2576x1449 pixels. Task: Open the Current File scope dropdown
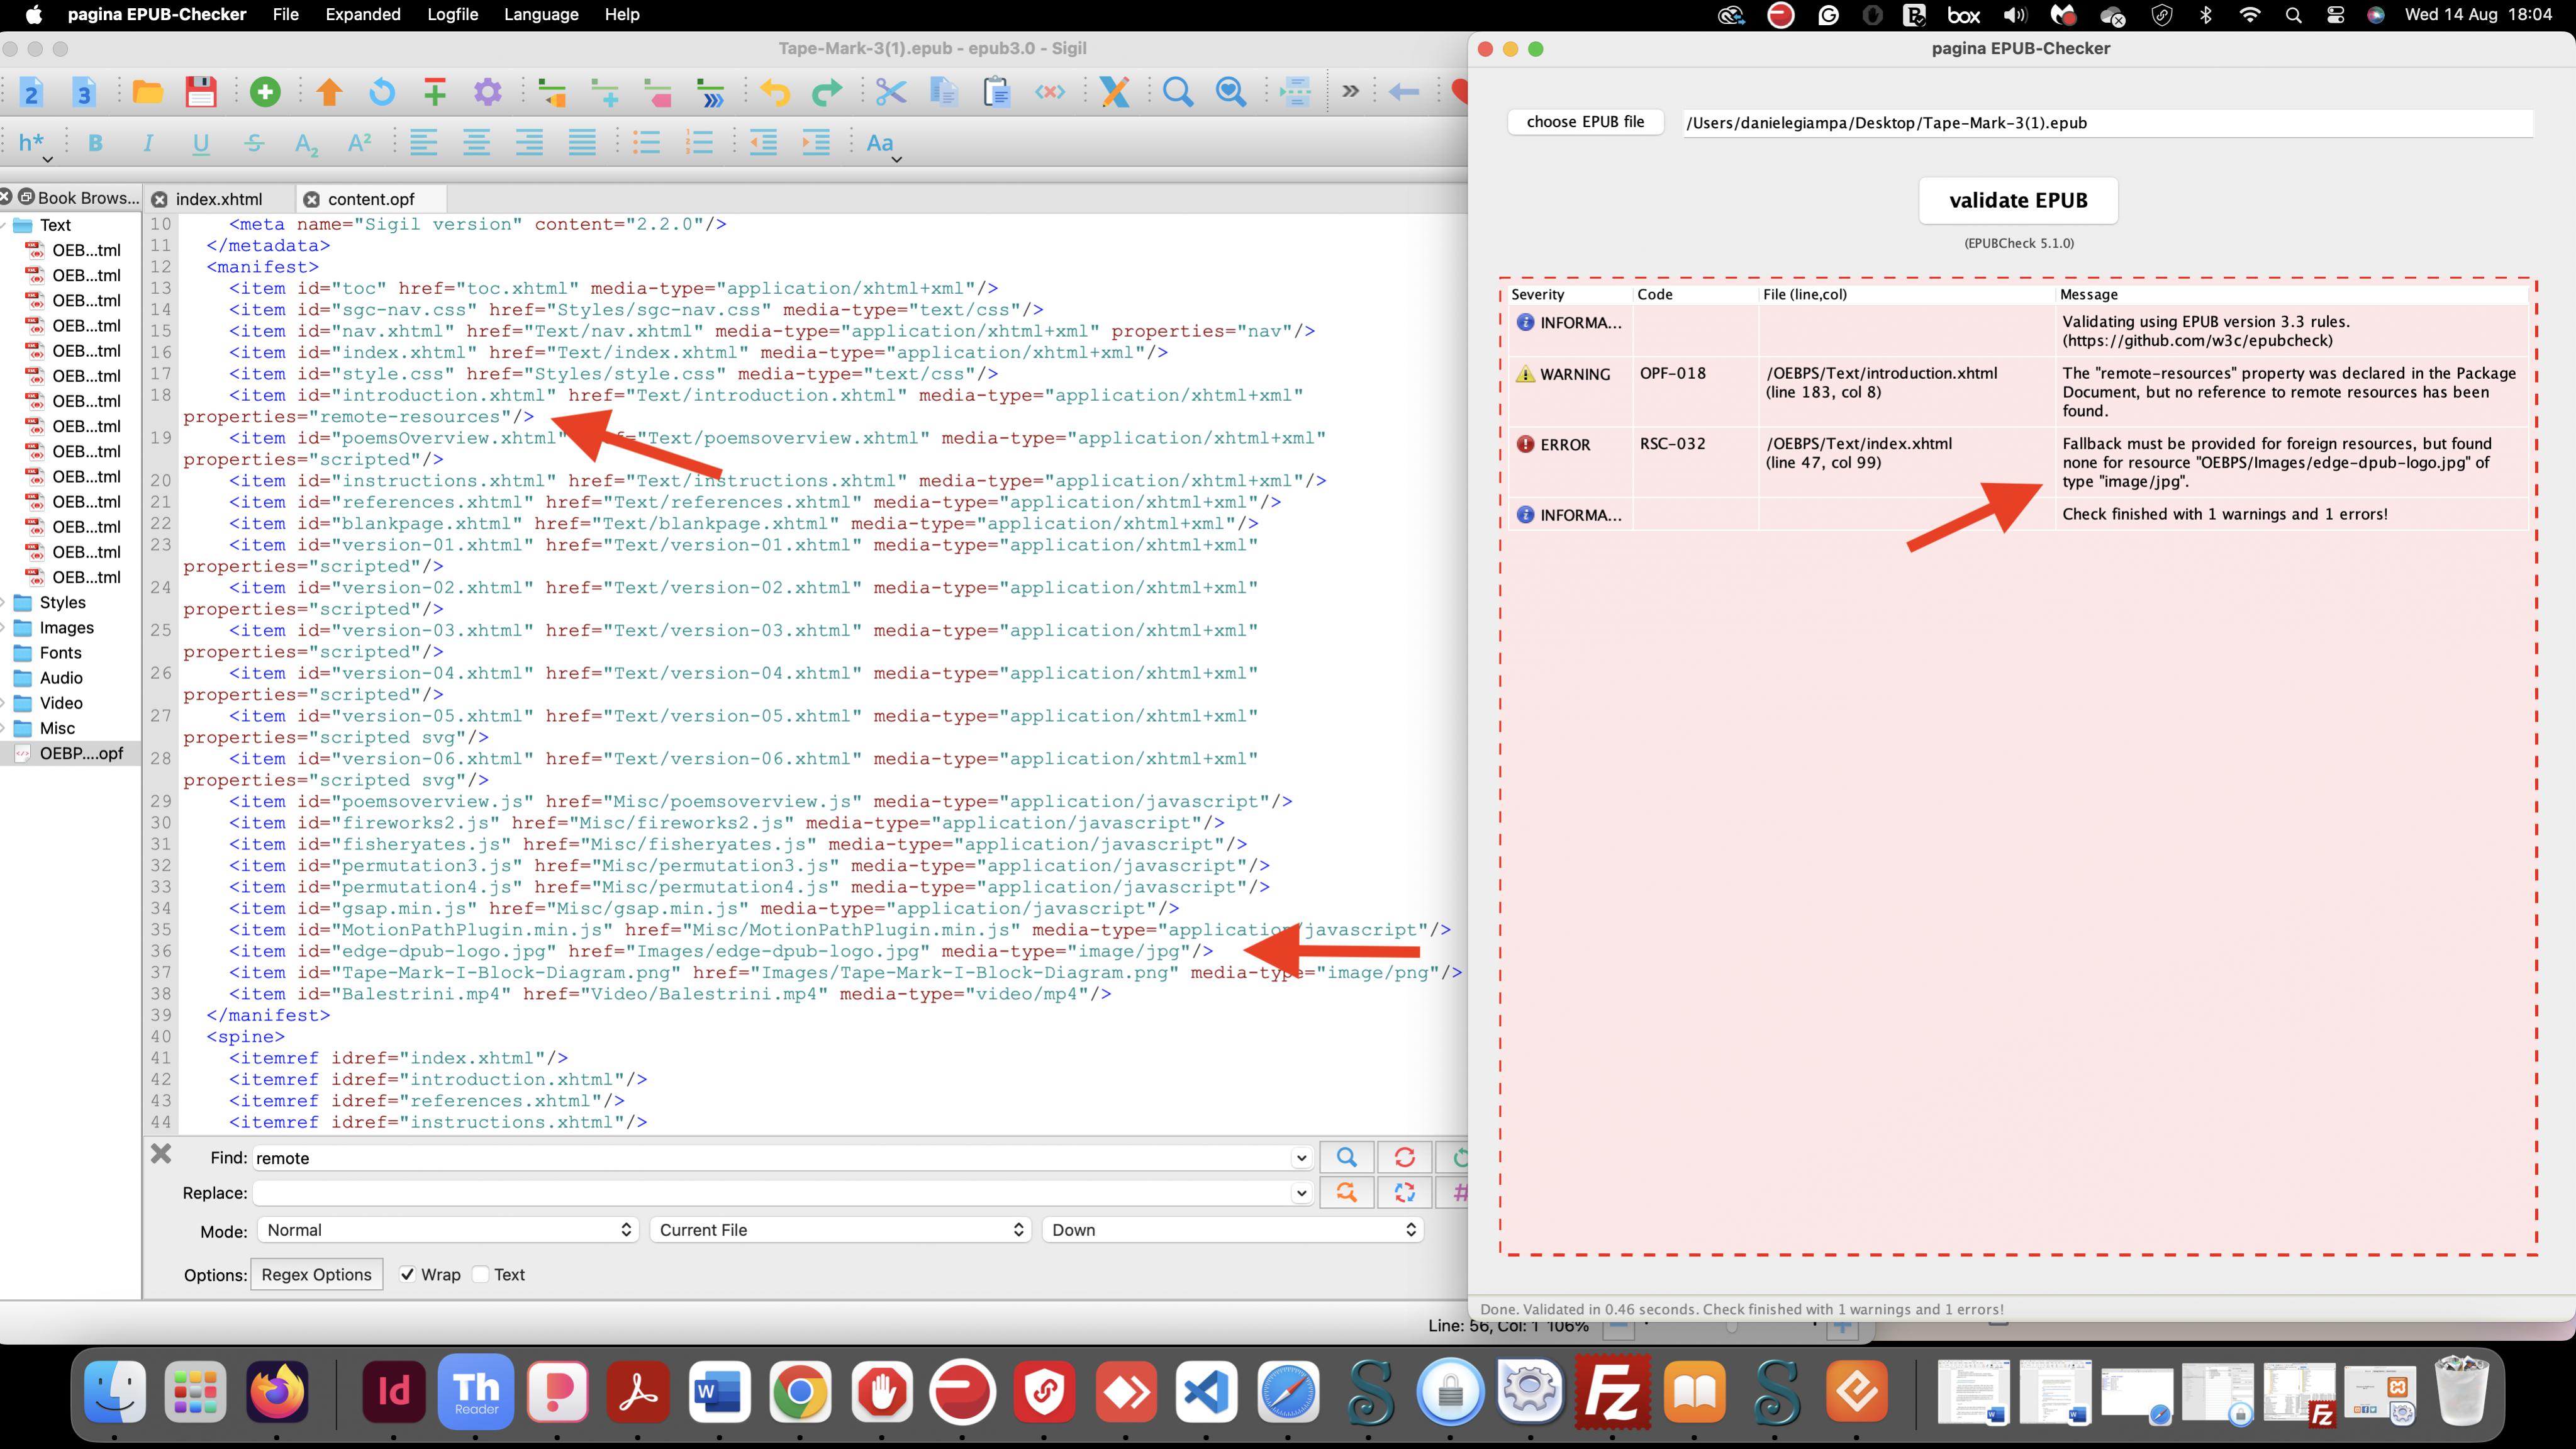pos(840,1230)
